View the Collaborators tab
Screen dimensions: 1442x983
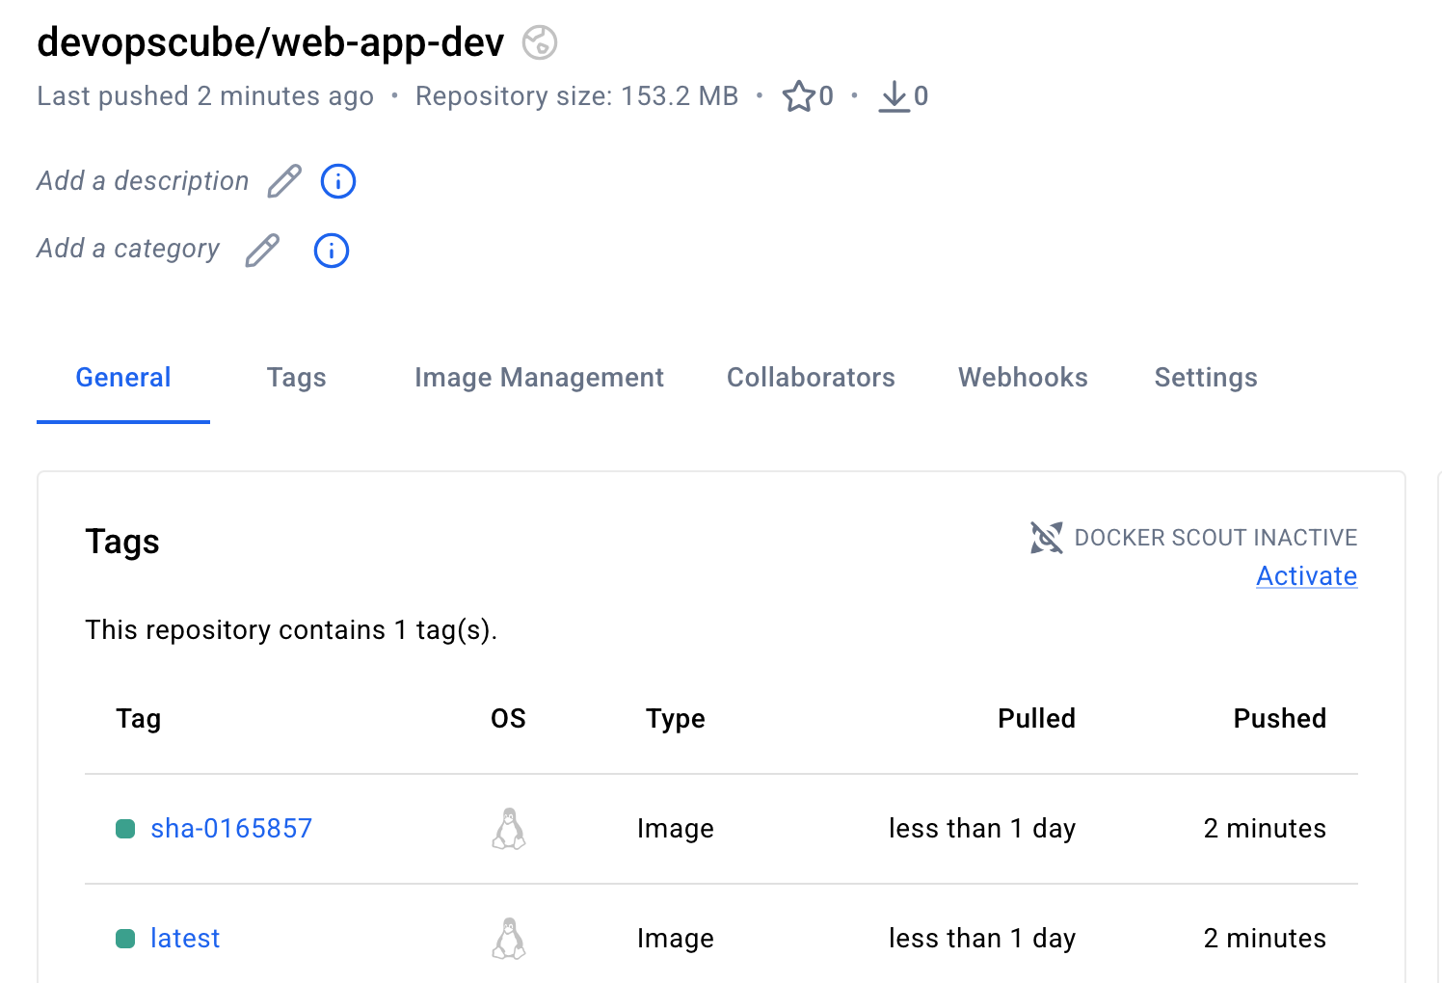tap(811, 377)
